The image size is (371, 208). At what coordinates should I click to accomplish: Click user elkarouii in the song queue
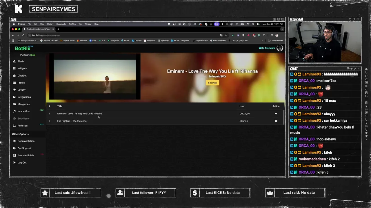(244, 121)
